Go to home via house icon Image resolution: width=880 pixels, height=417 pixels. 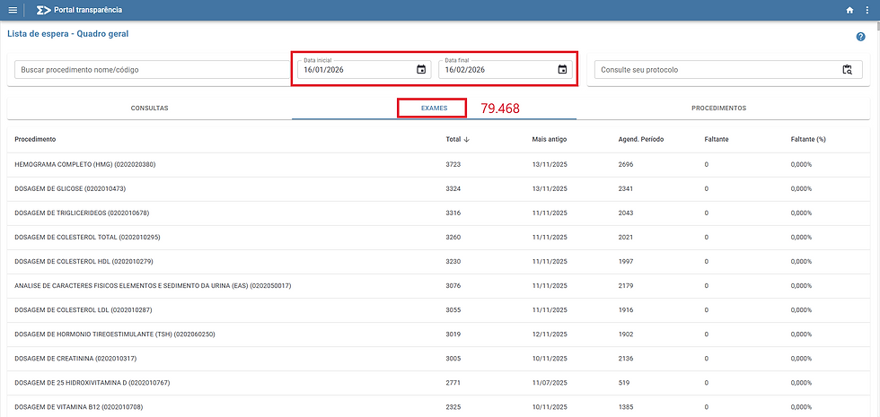click(x=849, y=10)
